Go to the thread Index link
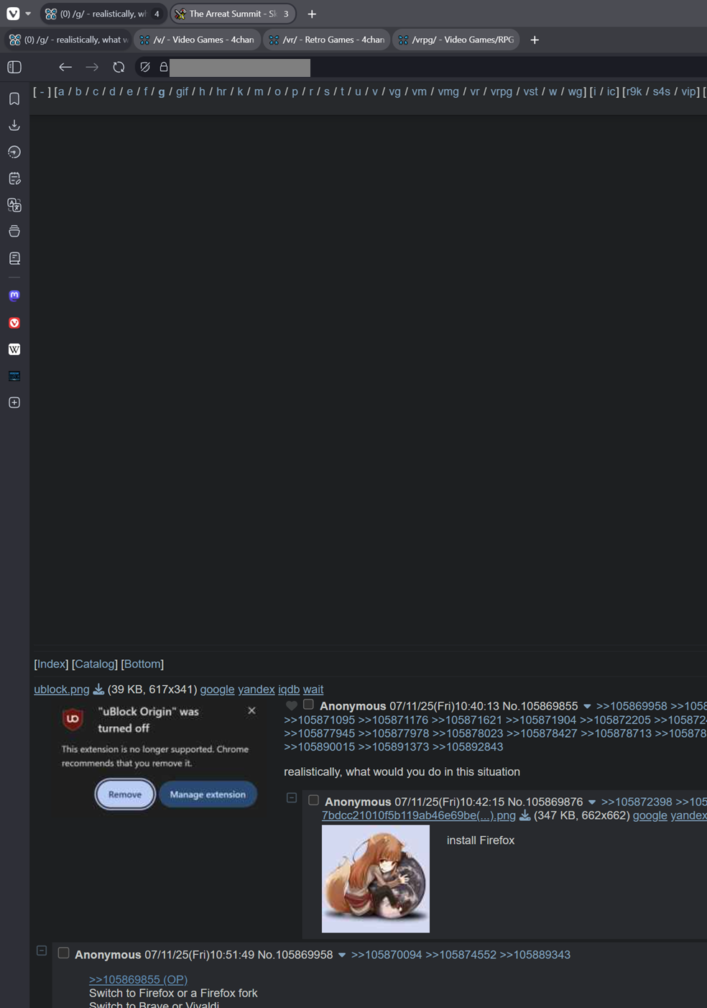 pyautogui.click(x=51, y=664)
